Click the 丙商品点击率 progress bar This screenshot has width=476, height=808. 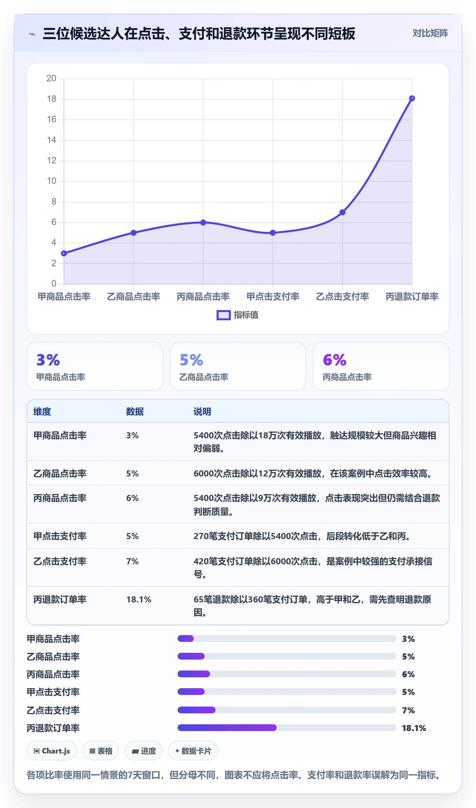coord(287,674)
